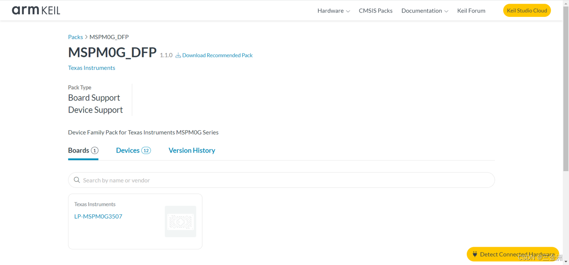The width and height of the screenshot is (569, 265).
Task: Click the download icon beside Recommended Pack
Action: tap(178, 56)
